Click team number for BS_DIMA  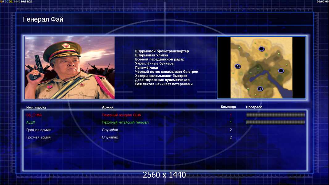point(231,115)
